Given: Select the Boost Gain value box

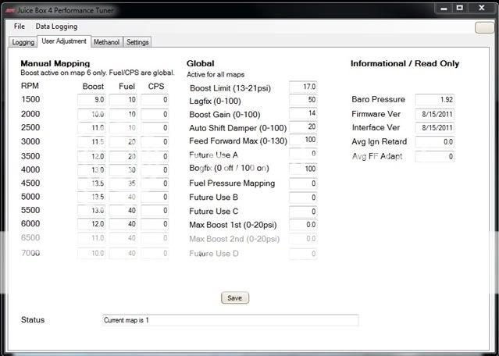Looking at the screenshot, I should [x=303, y=113].
